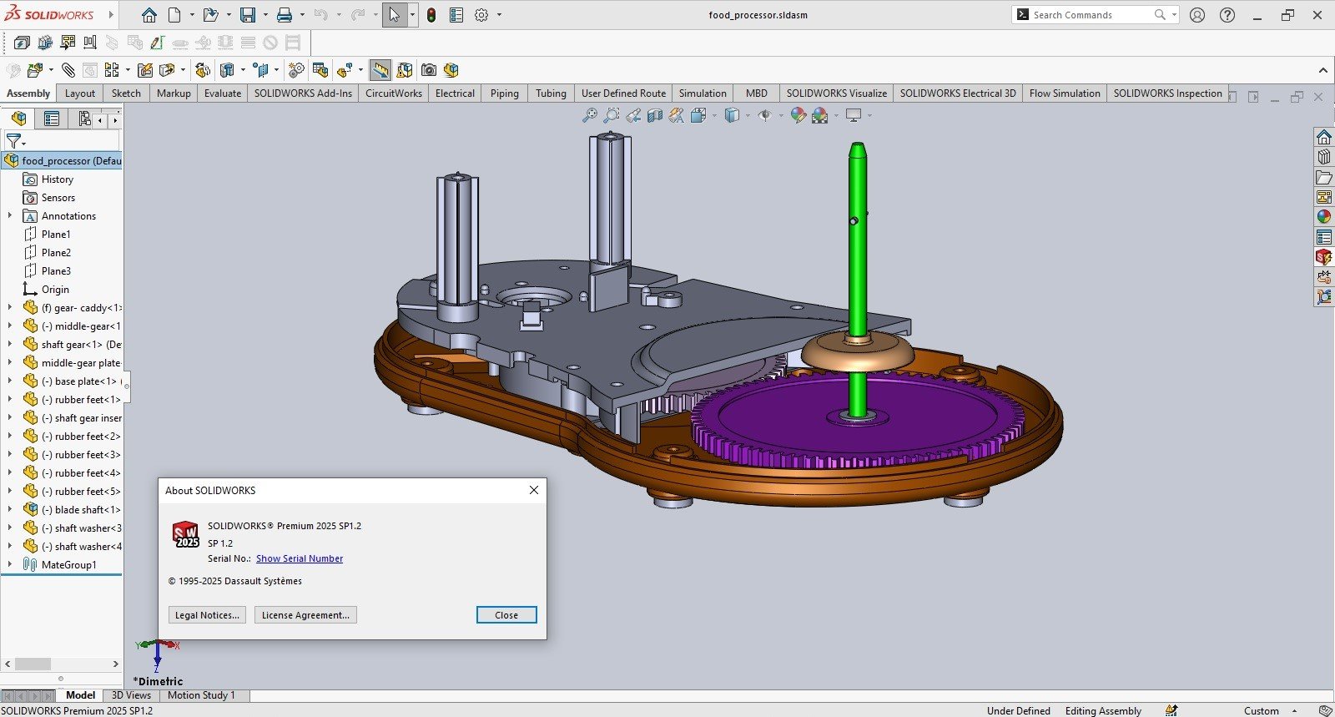
Task: Open Display Style dropdown arrow in view toolbar
Action: pyautogui.click(x=748, y=115)
